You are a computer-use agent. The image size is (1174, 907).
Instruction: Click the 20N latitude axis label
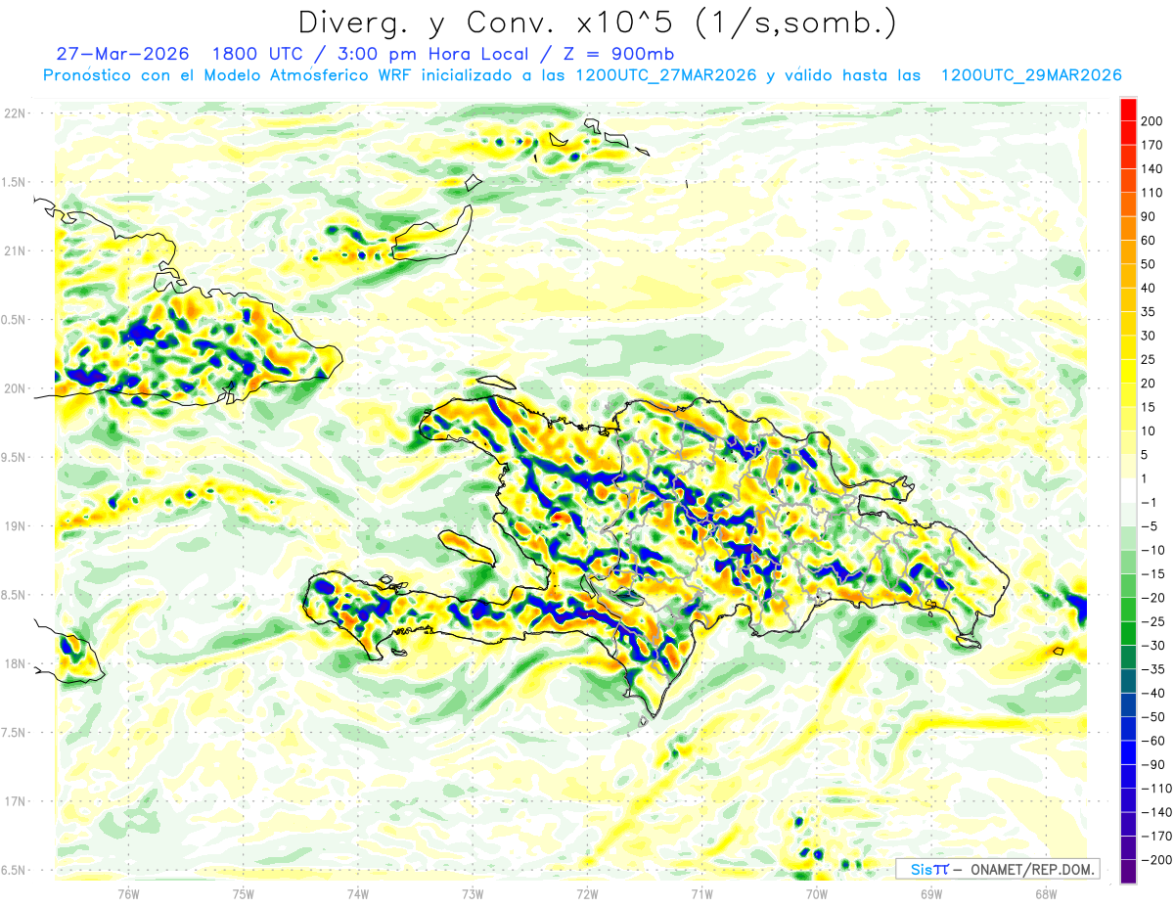pyautogui.click(x=14, y=388)
